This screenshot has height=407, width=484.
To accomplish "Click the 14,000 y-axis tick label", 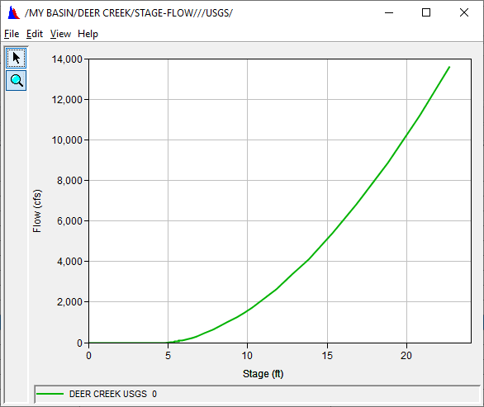I will point(67,59).
